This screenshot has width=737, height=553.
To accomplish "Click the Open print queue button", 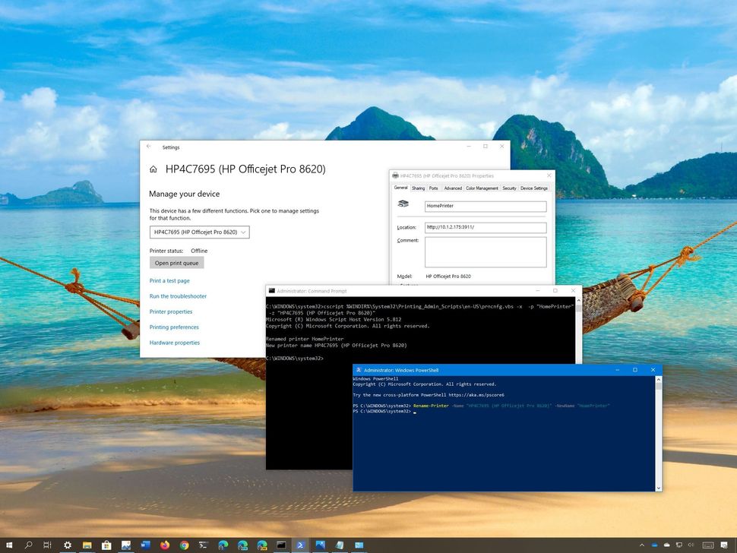I will [x=176, y=263].
